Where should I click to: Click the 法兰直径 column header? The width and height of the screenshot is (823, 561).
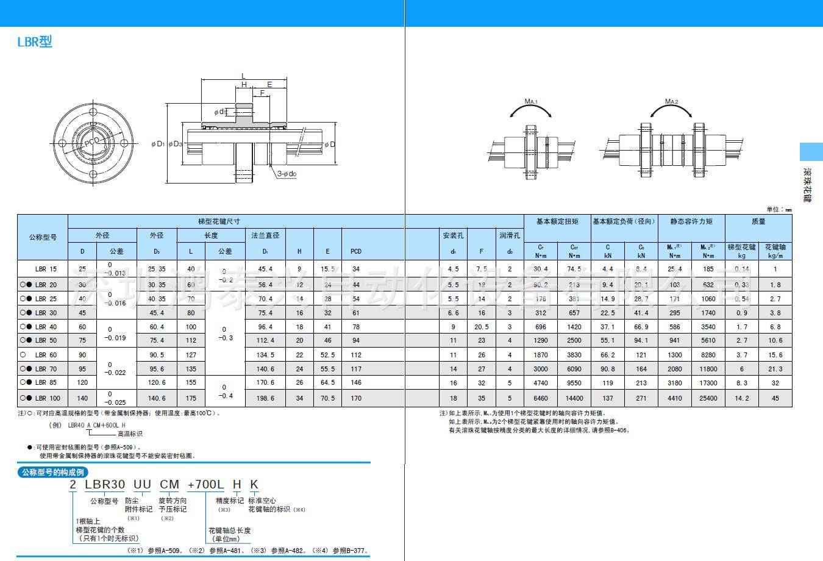(265, 235)
